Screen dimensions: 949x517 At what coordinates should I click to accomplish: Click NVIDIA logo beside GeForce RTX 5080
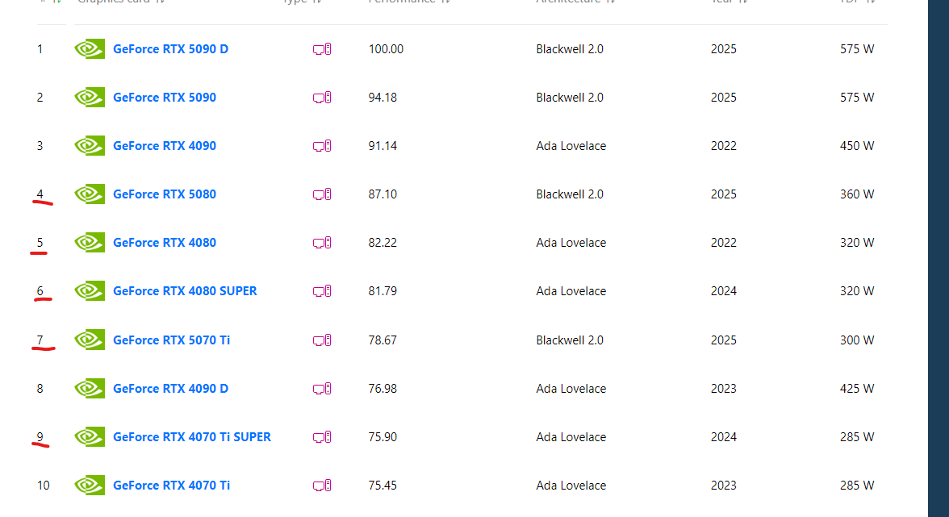click(x=90, y=194)
